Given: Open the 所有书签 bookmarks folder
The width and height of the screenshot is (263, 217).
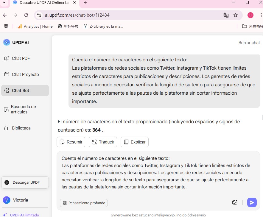Looking at the screenshot, I should click(252, 26).
